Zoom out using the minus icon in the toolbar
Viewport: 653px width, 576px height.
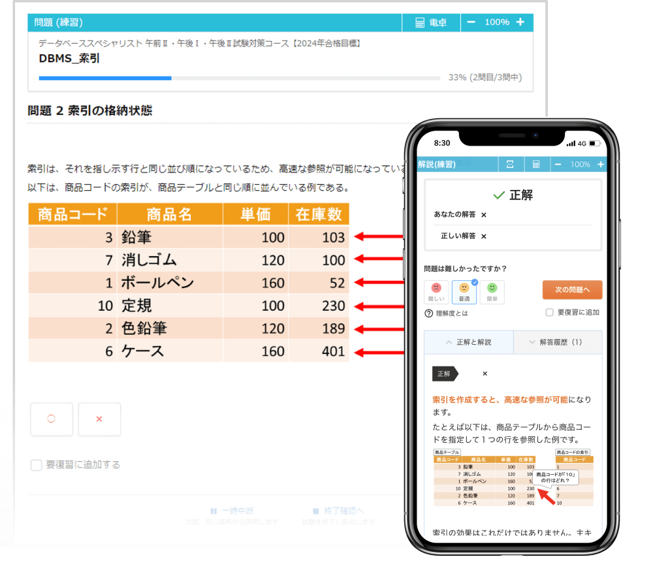click(473, 22)
